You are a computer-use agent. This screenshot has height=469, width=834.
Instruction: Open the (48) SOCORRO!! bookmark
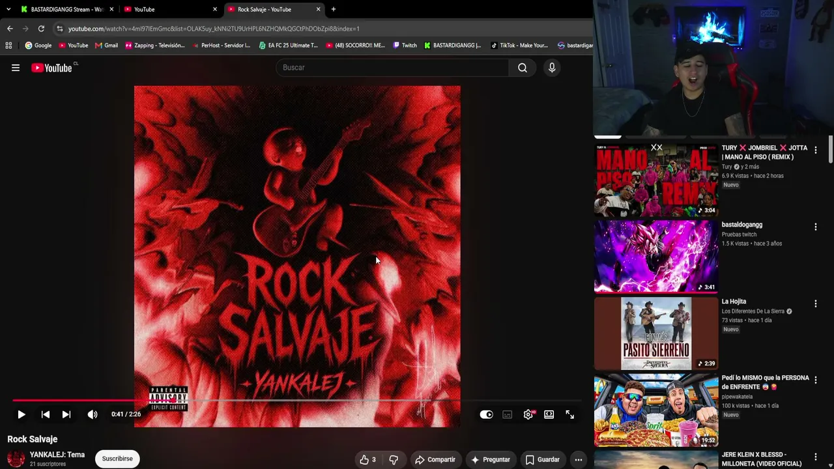pyautogui.click(x=356, y=46)
